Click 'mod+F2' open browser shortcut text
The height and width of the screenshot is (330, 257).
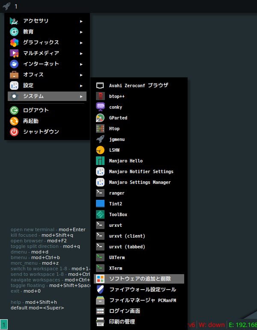pyautogui.click(x=57, y=241)
